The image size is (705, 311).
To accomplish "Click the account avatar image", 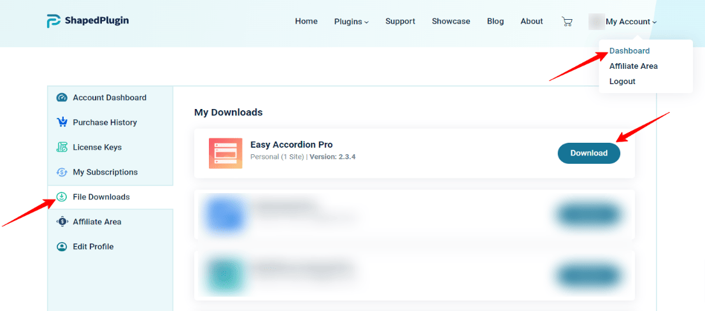I will pyautogui.click(x=596, y=22).
